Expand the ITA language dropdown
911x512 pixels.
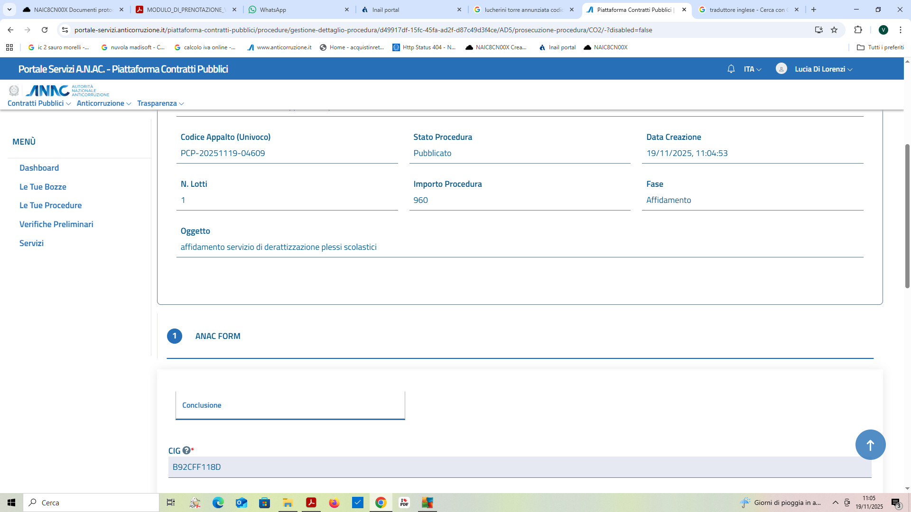(x=753, y=69)
